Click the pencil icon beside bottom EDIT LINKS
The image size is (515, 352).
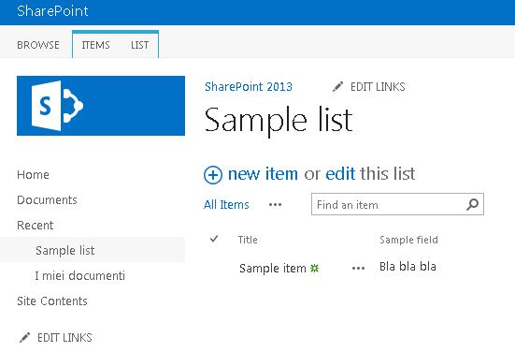pyautogui.click(x=24, y=338)
